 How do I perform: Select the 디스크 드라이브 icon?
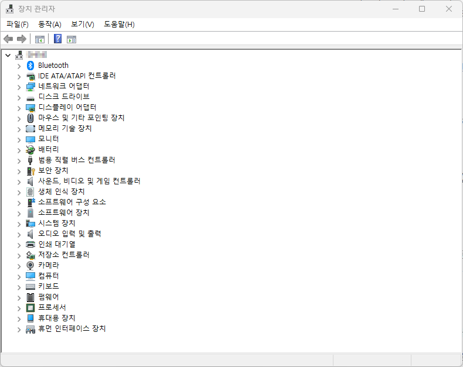pos(30,98)
